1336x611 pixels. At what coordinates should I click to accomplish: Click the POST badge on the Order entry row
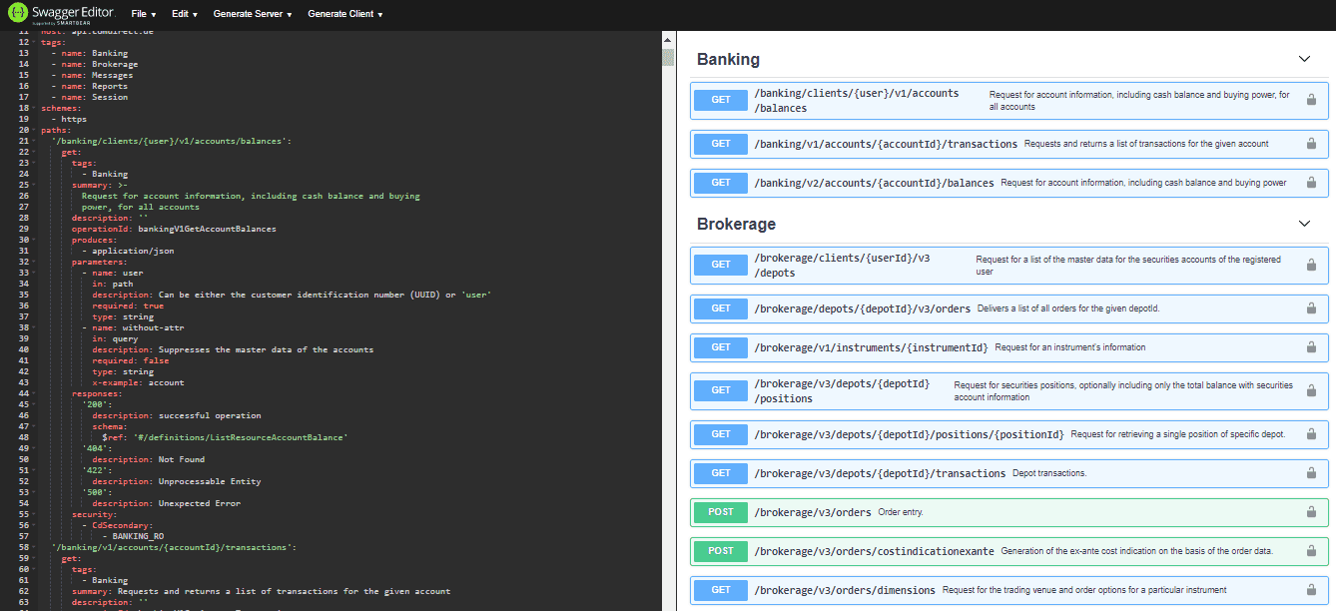[721, 512]
